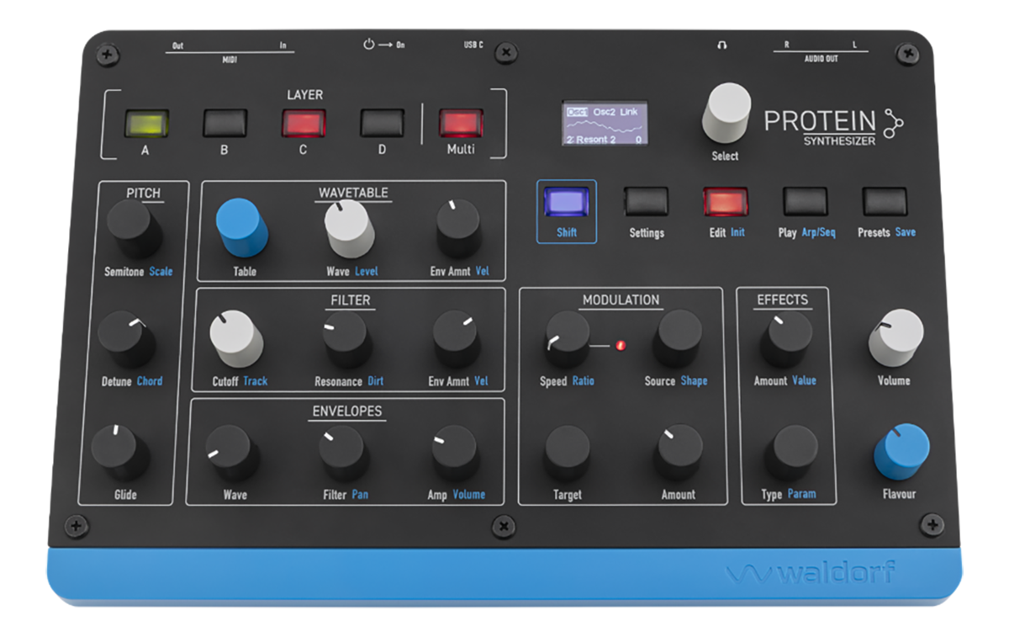The width and height of the screenshot is (1009, 637).
Task: Tap the Presets Save button
Action: click(885, 202)
